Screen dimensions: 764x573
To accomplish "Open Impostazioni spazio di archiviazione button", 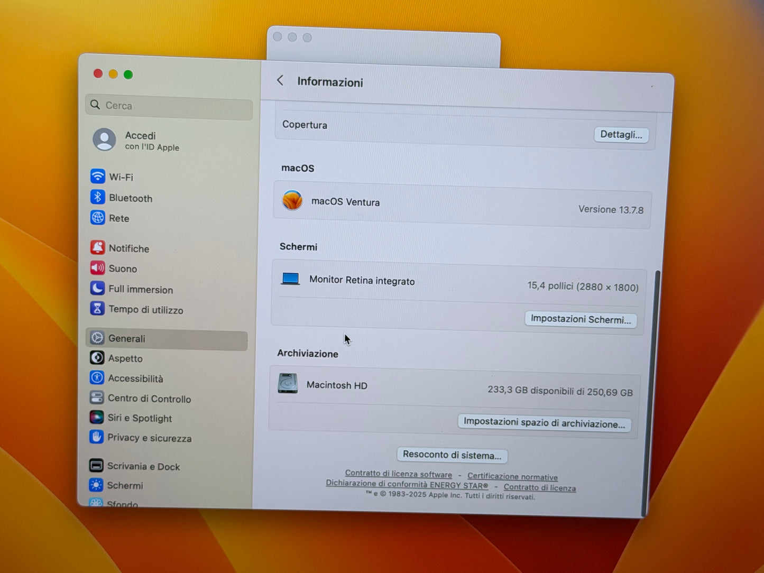I will click(x=544, y=423).
